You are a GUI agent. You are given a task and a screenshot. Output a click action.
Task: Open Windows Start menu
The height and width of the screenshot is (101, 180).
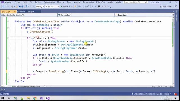[x=3, y=98]
